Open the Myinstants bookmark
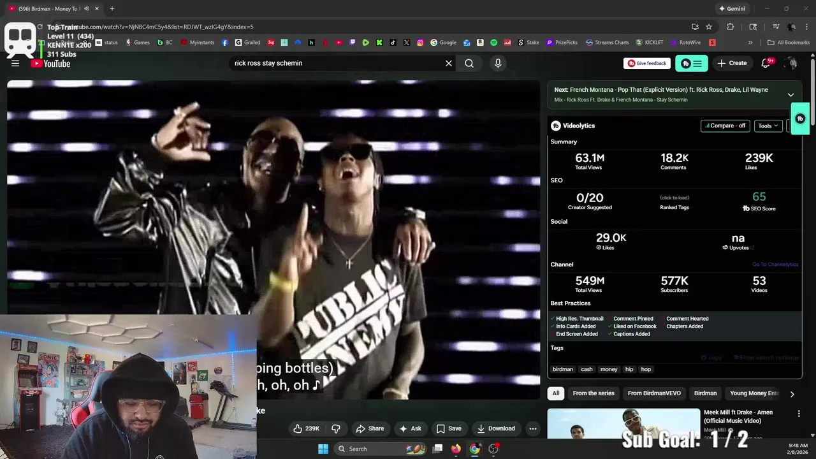Viewport: 816px width, 459px height. (x=198, y=43)
